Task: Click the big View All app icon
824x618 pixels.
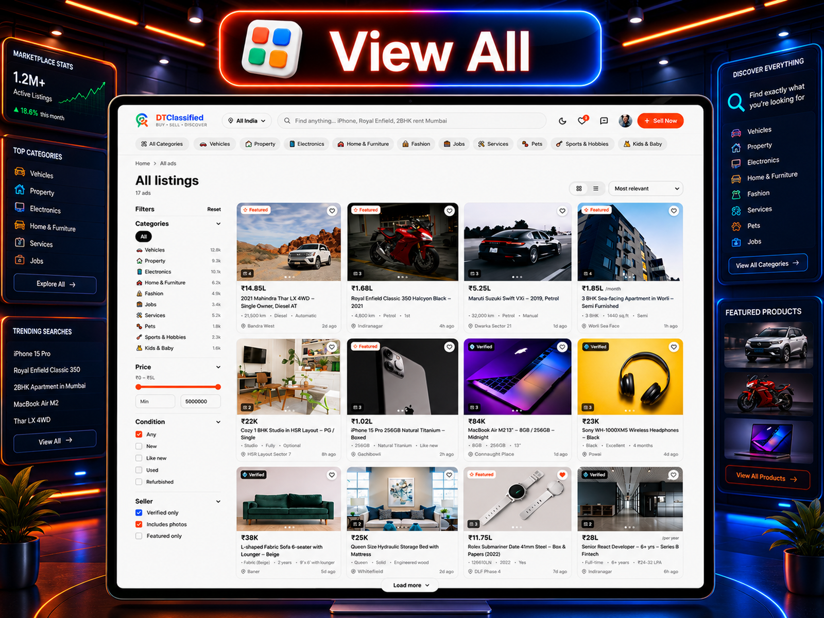Action: [x=272, y=49]
